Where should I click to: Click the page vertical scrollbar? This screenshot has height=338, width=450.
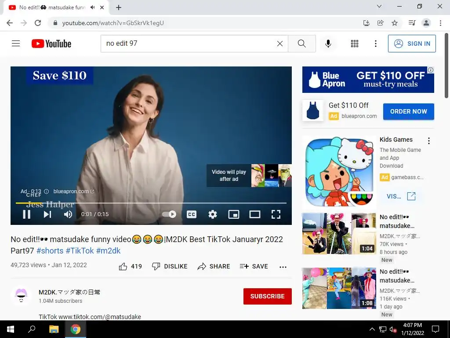446,65
